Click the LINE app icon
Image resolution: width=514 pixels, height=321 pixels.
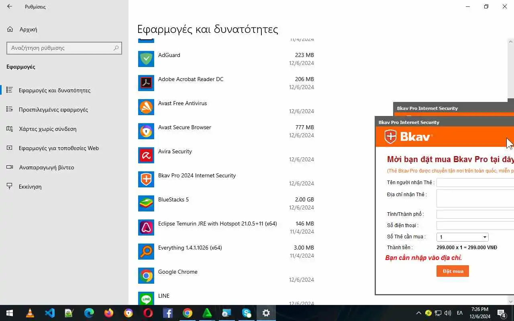[x=146, y=298]
